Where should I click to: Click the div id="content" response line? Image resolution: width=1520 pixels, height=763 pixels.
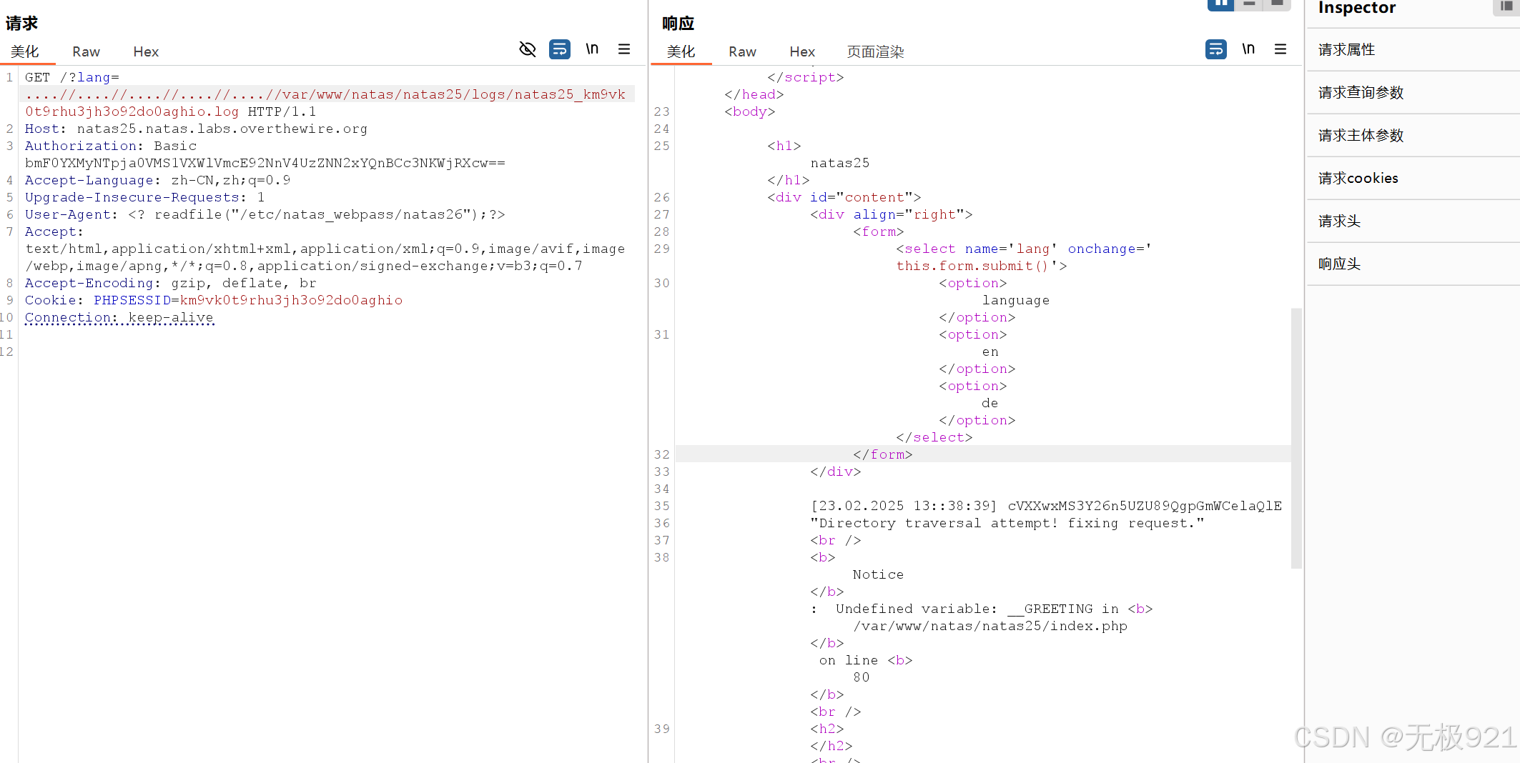[x=844, y=197]
